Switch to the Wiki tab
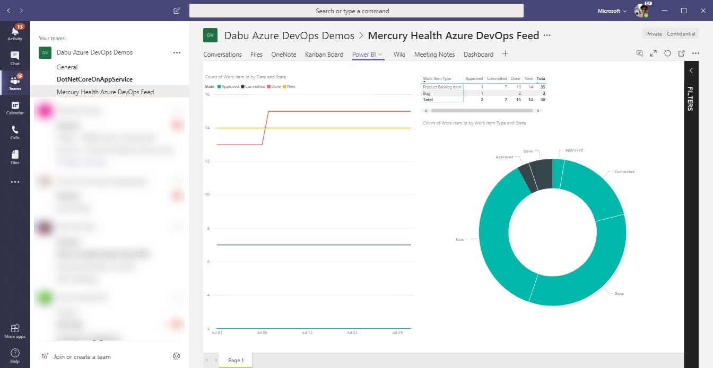 coord(399,54)
